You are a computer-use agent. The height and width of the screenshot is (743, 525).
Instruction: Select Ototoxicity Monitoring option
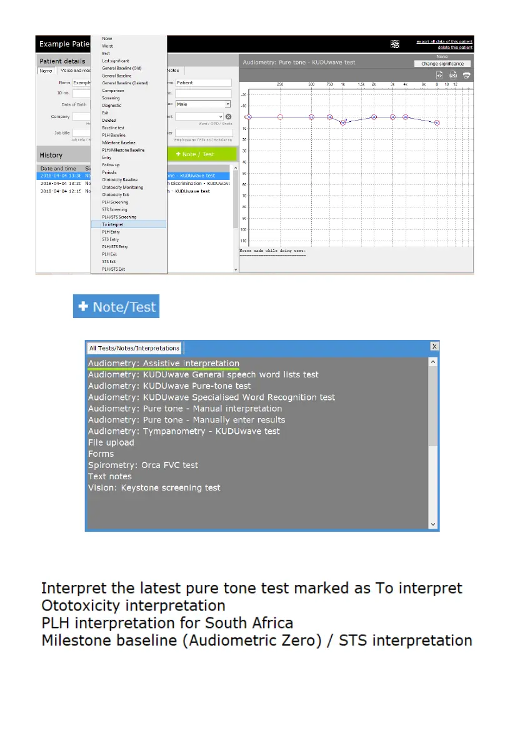coord(122,187)
